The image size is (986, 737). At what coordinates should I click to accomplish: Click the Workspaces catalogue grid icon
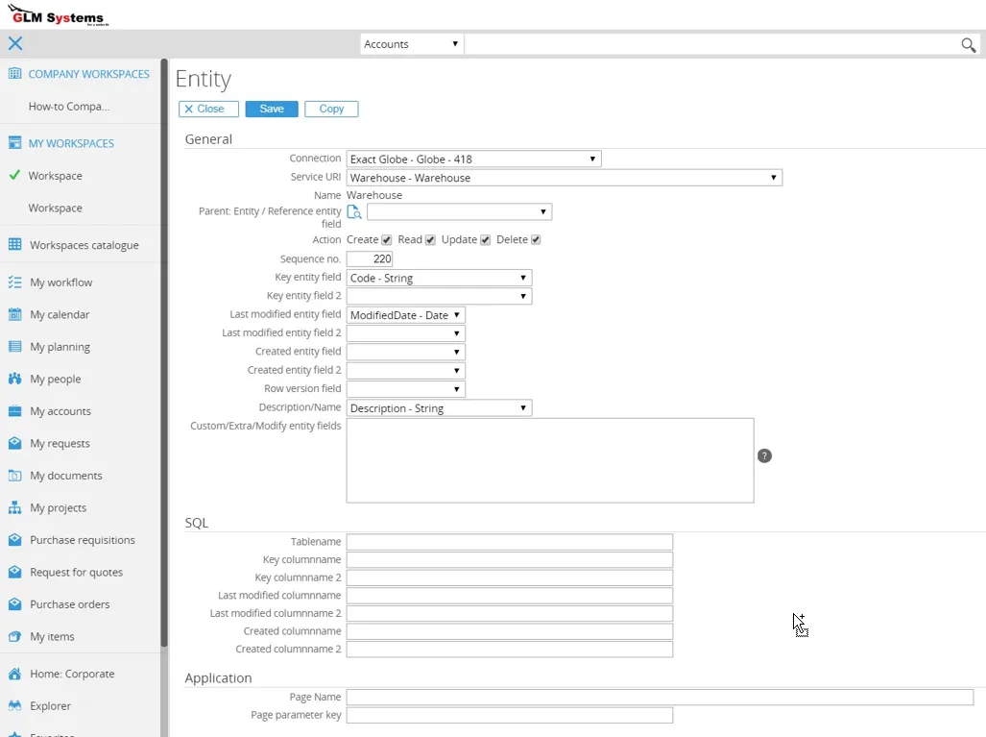click(x=14, y=245)
